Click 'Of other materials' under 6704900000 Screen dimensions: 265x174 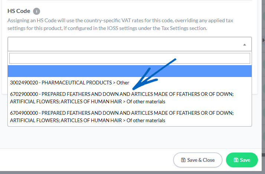pos(146,120)
